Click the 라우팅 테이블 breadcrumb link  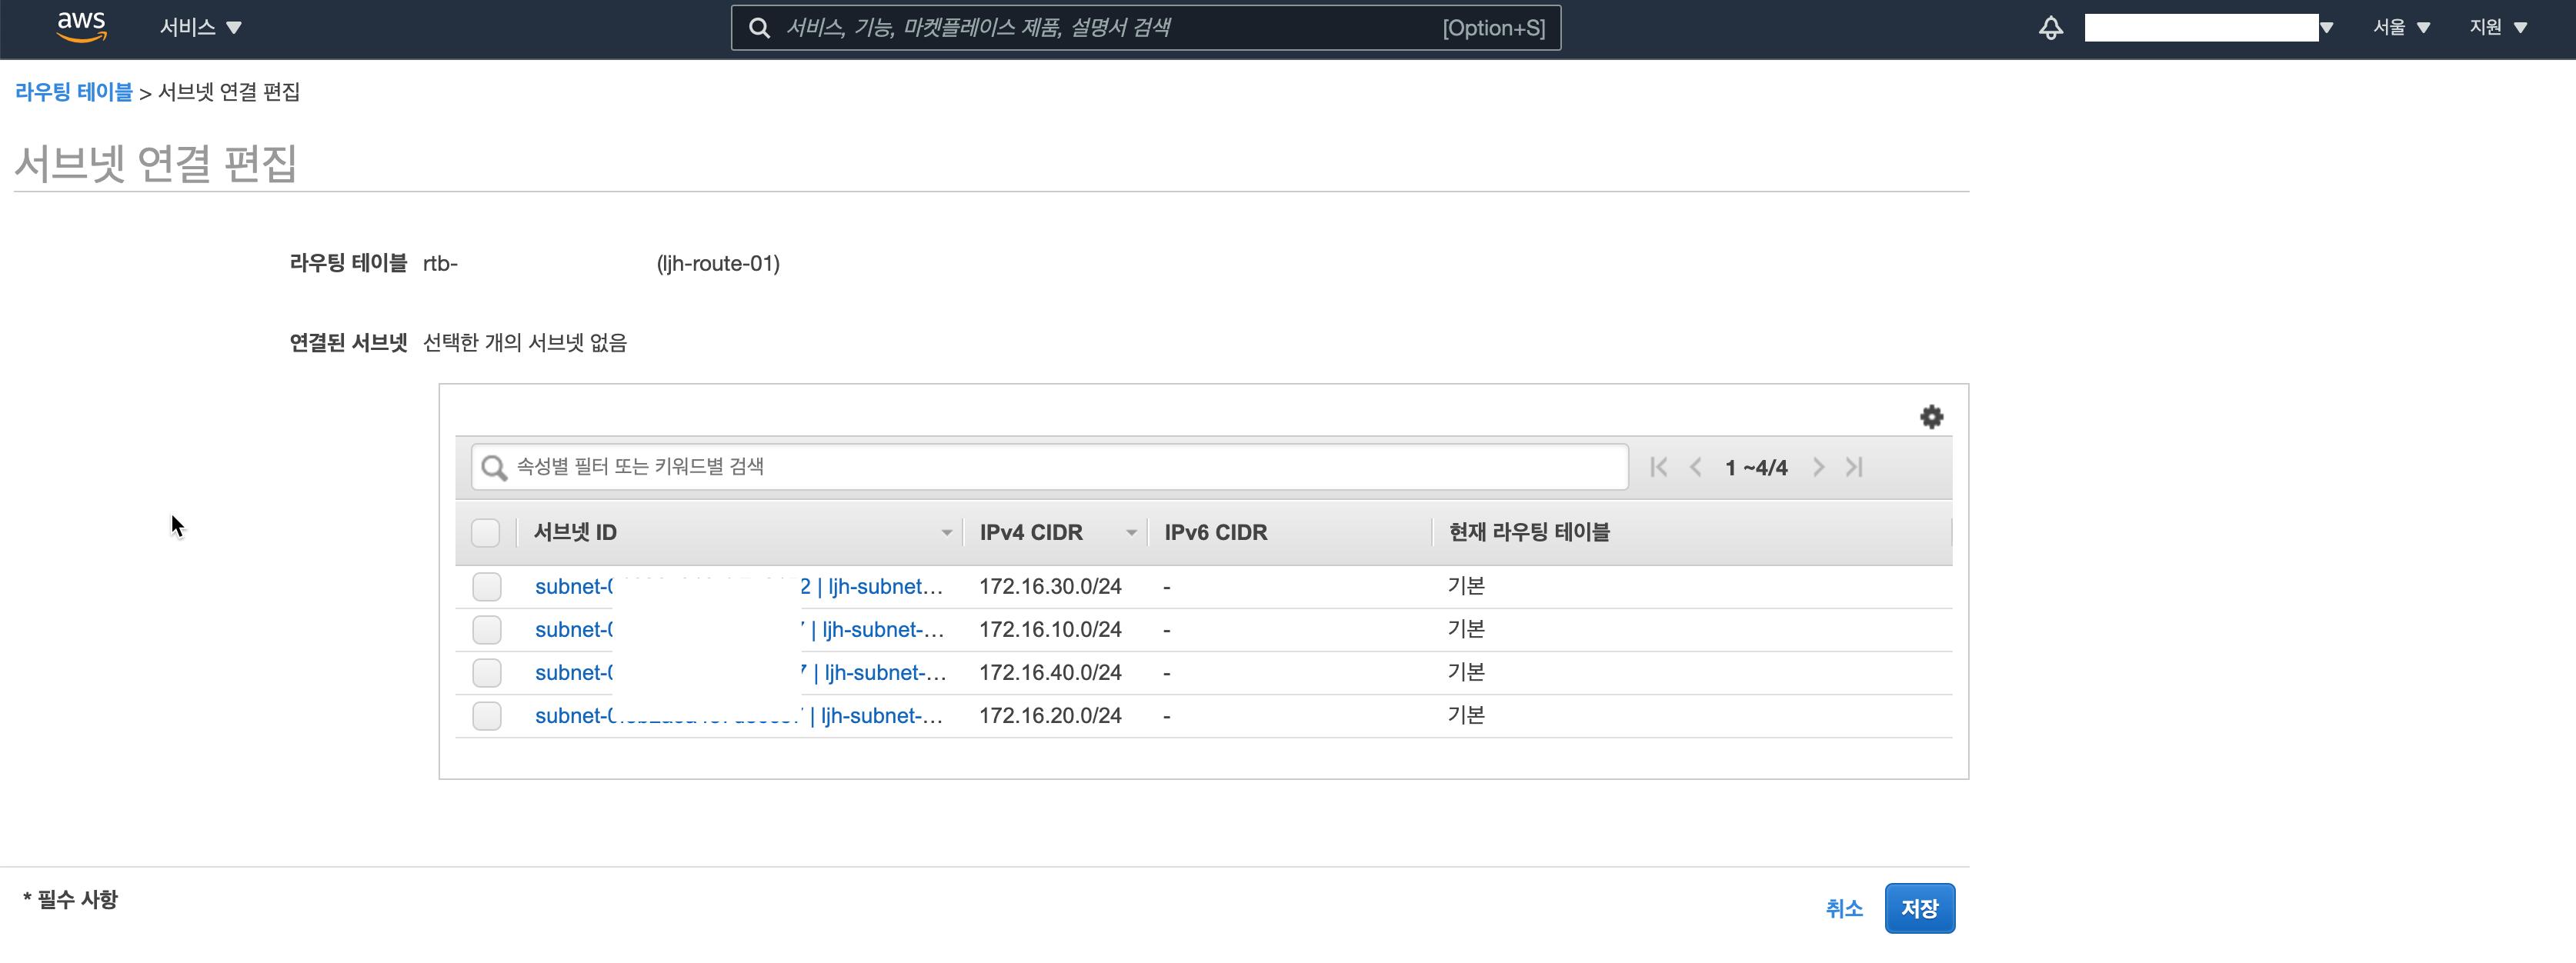tap(74, 92)
